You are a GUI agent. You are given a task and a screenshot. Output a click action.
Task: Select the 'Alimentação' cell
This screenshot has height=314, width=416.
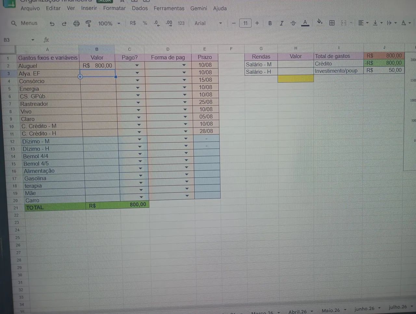pyautogui.click(x=54, y=171)
